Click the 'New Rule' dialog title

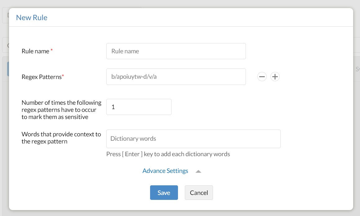[32, 17]
